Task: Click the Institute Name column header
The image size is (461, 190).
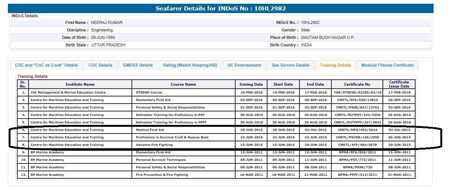Action: [x=80, y=85]
